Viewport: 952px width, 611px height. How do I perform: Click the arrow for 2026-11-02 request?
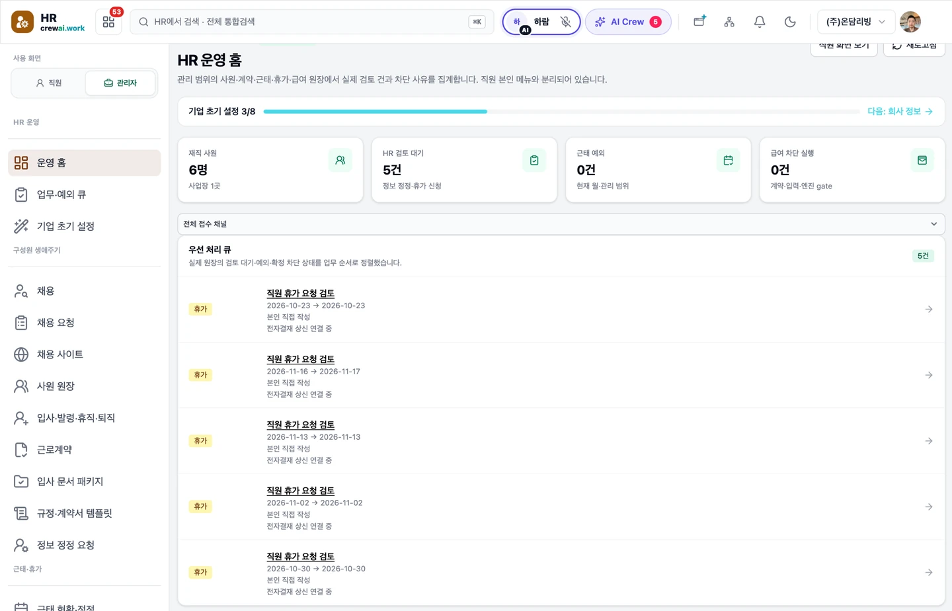(x=929, y=507)
